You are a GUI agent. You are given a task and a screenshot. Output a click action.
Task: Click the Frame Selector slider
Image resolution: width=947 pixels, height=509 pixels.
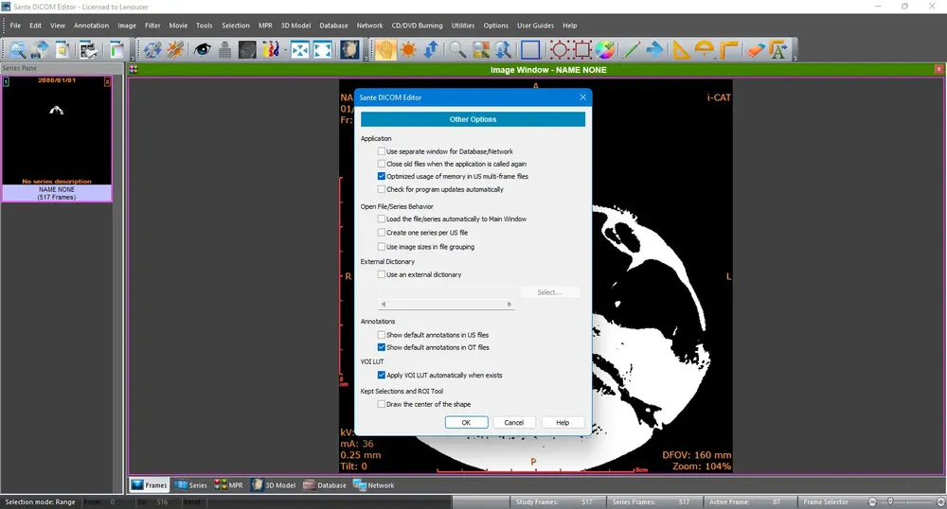[x=906, y=501]
